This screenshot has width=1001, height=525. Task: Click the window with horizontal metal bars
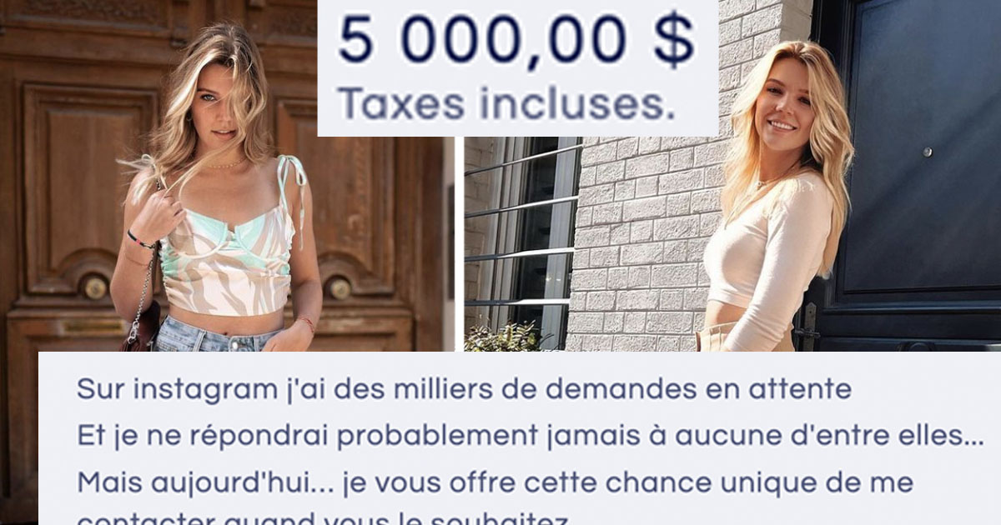pyautogui.click(x=521, y=242)
